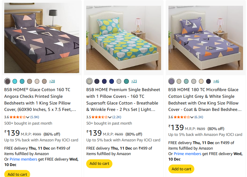Open rating popover arrow for Premium Single Bedsheet

pos(110,117)
